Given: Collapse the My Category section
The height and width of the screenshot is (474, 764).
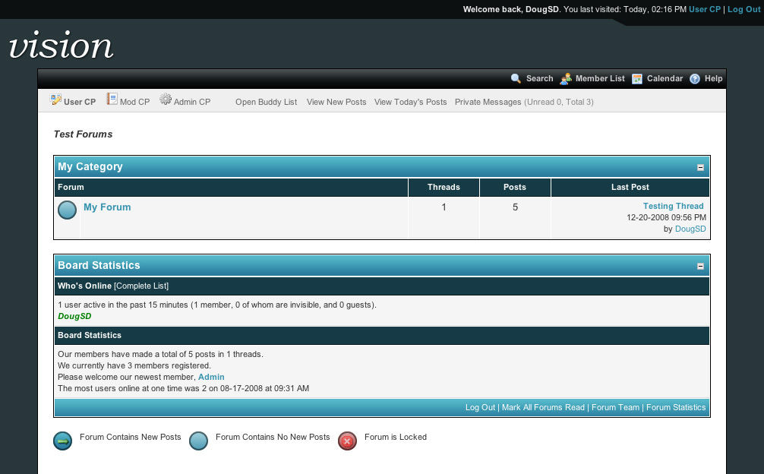Looking at the screenshot, I should 700,168.
